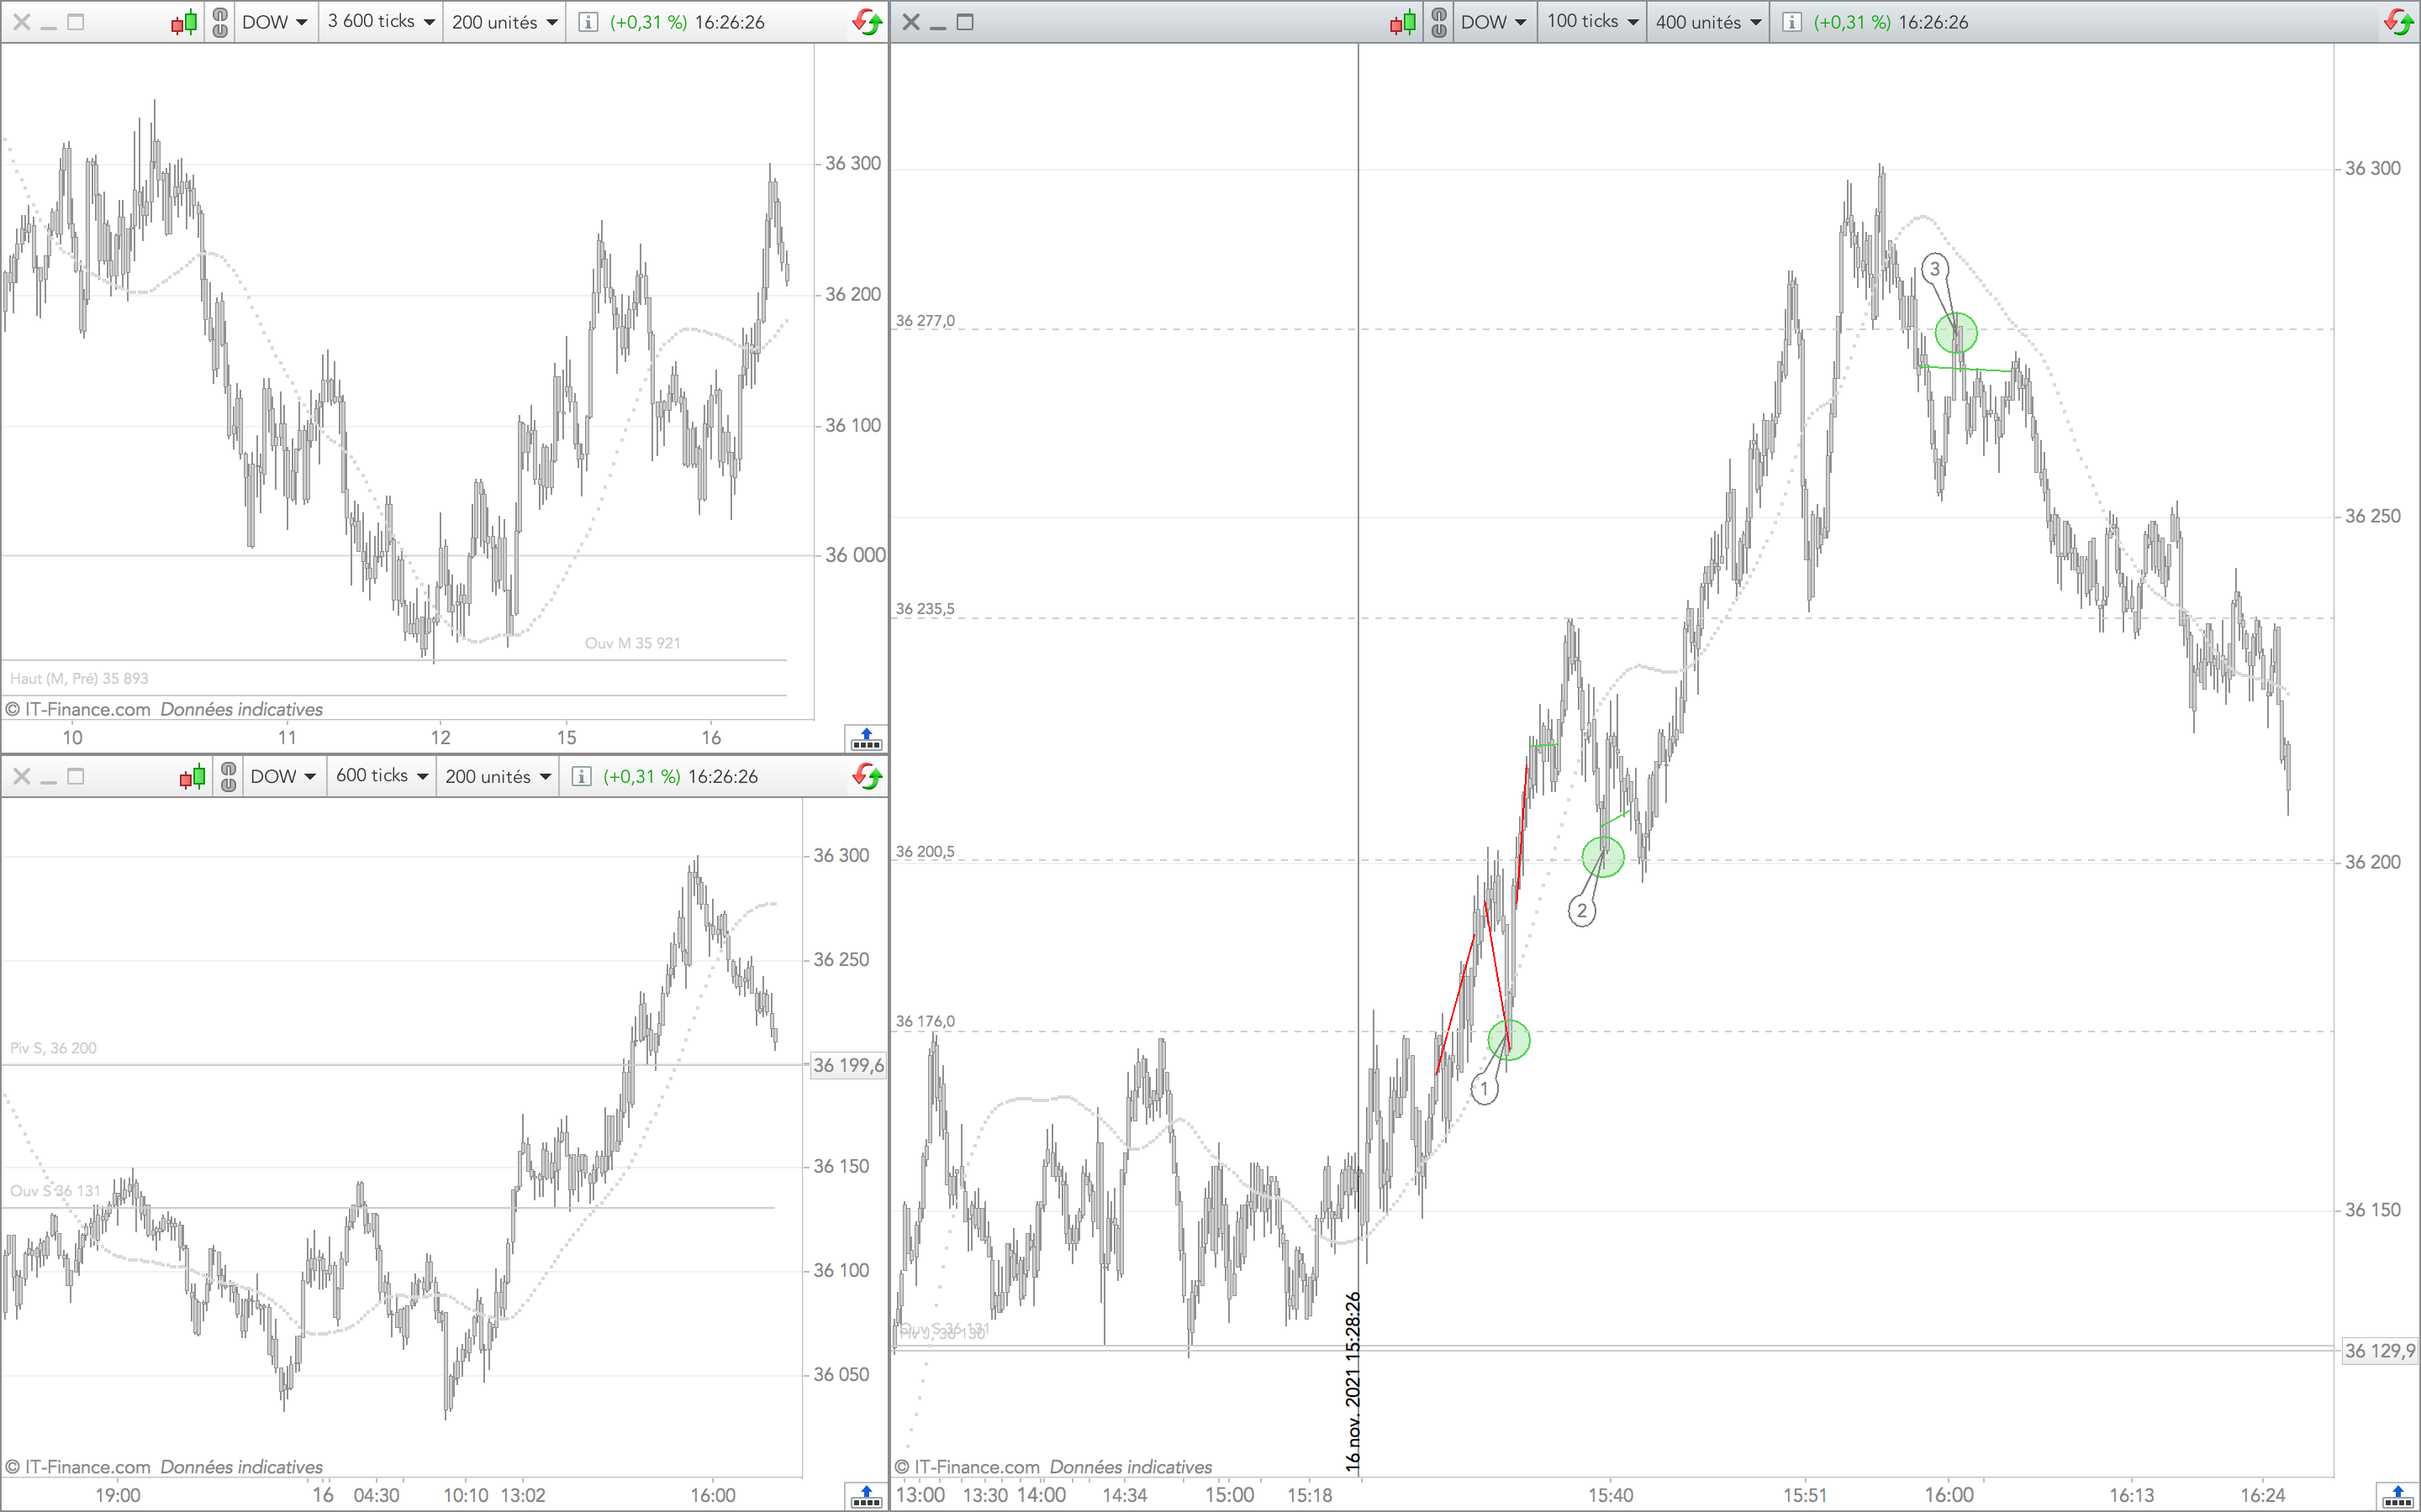Screen dimensions: 2421x1512
Task: Open the 3 600 ticks timeframe dropdown
Action: 381,22
